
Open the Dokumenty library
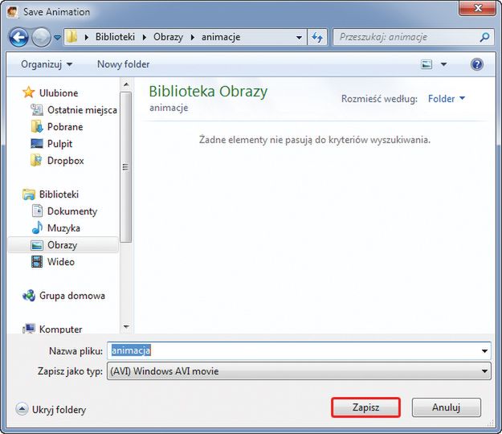coord(72,211)
